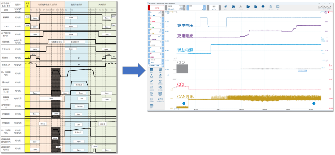Click the ruler icon in sidebar

pos(151,81)
